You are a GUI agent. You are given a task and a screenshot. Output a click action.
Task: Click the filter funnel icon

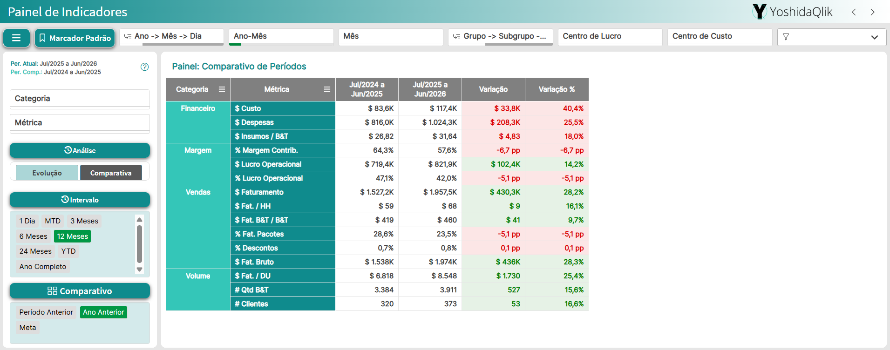[x=786, y=37]
